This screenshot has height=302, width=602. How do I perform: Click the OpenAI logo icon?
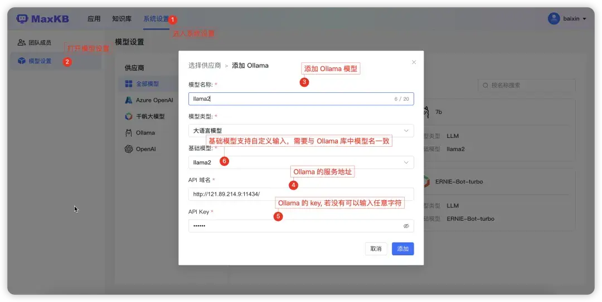129,149
